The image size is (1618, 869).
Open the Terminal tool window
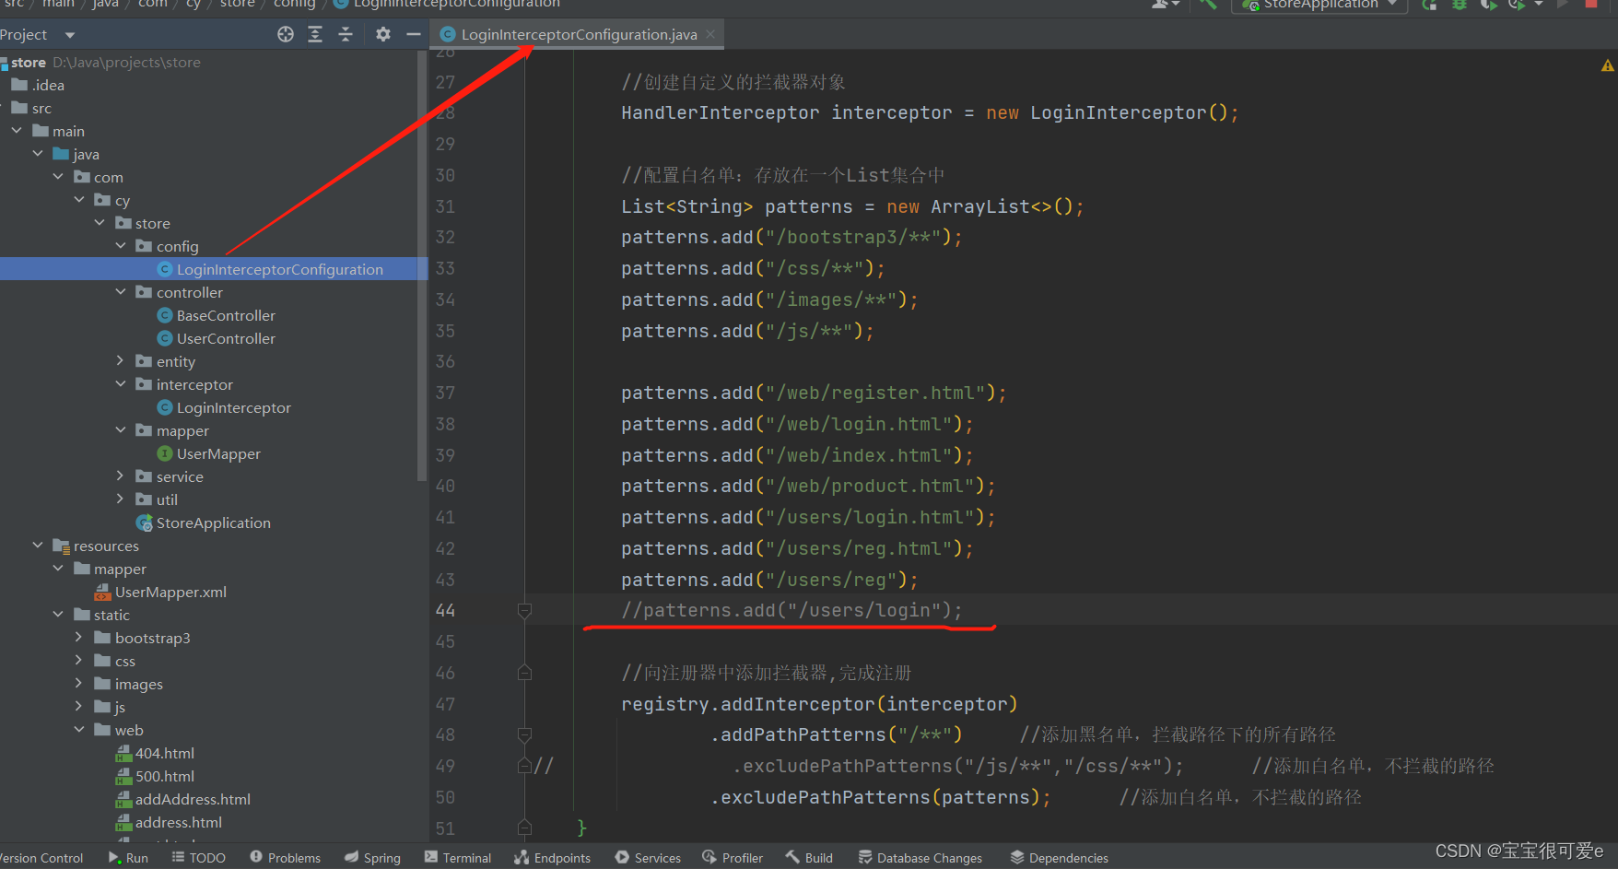(x=458, y=857)
